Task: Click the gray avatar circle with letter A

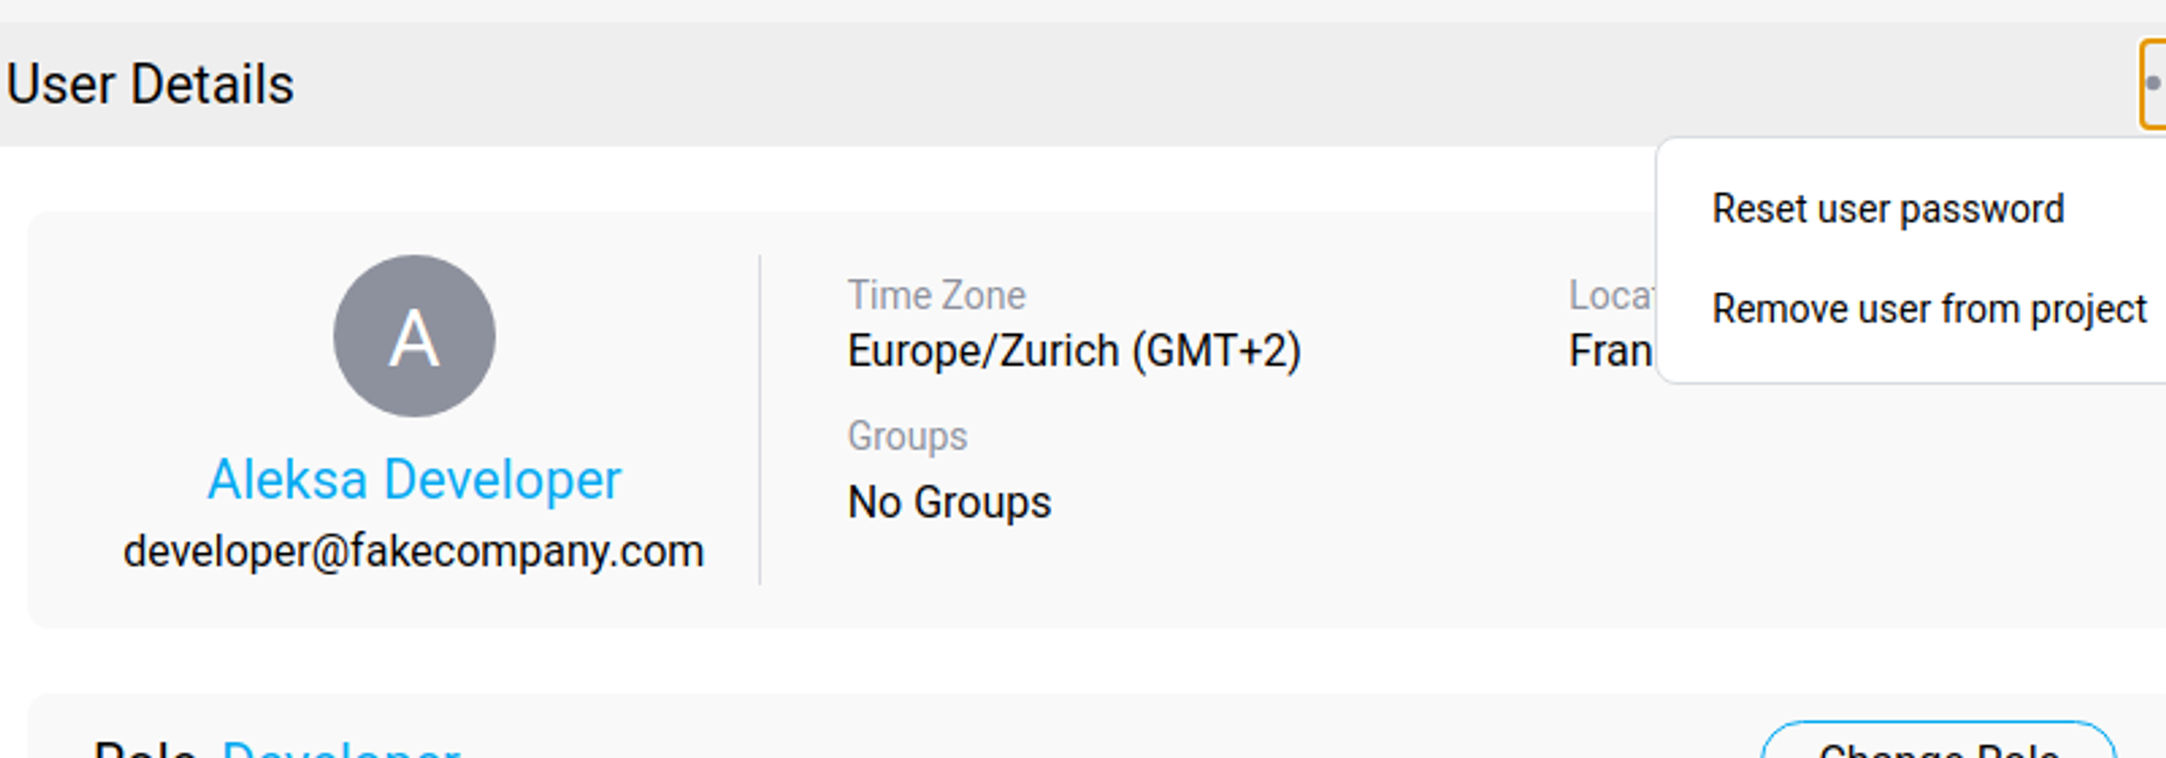Action: click(414, 336)
